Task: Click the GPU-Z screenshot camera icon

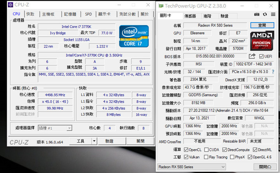Action: 257,14
